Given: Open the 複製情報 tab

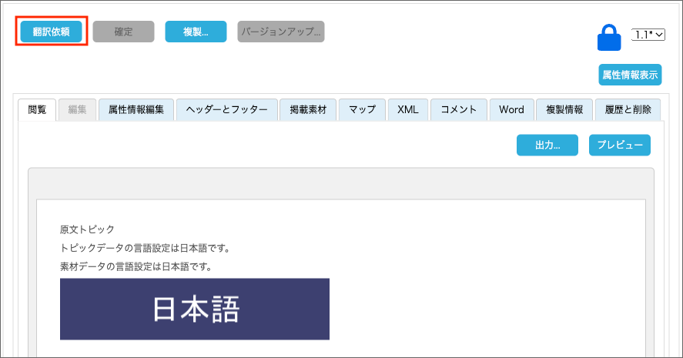Looking at the screenshot, I should pos(564,110).
